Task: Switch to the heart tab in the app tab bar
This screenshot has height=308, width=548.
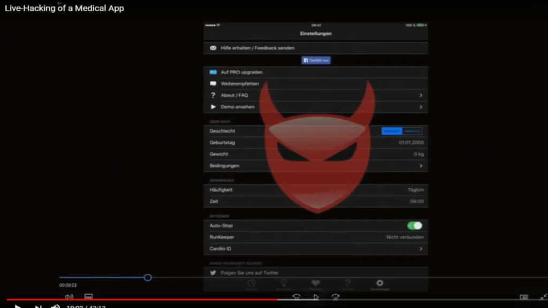Action: click(316, 284)
